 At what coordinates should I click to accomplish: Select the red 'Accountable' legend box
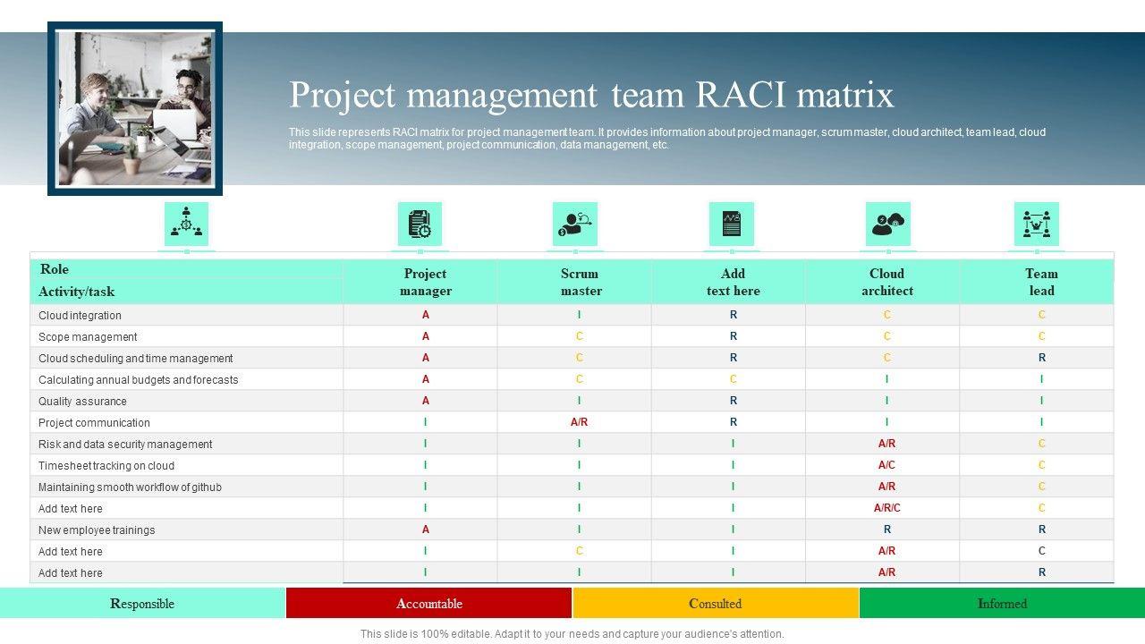[429, 603]
